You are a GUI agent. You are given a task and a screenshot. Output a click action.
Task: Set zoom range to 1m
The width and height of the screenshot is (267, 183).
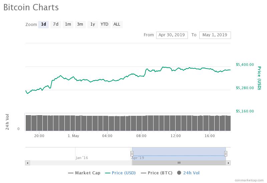click(x=68, y=24)
